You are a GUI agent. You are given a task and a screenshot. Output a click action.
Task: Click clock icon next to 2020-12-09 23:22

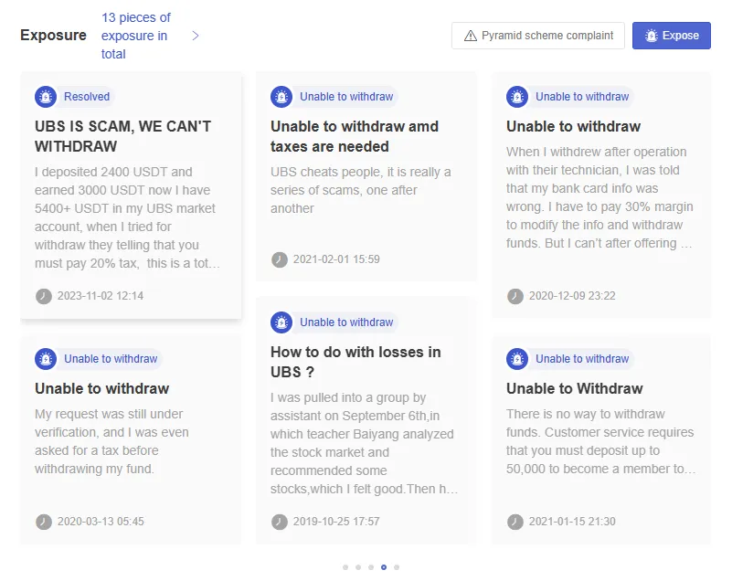pos(515,296)
